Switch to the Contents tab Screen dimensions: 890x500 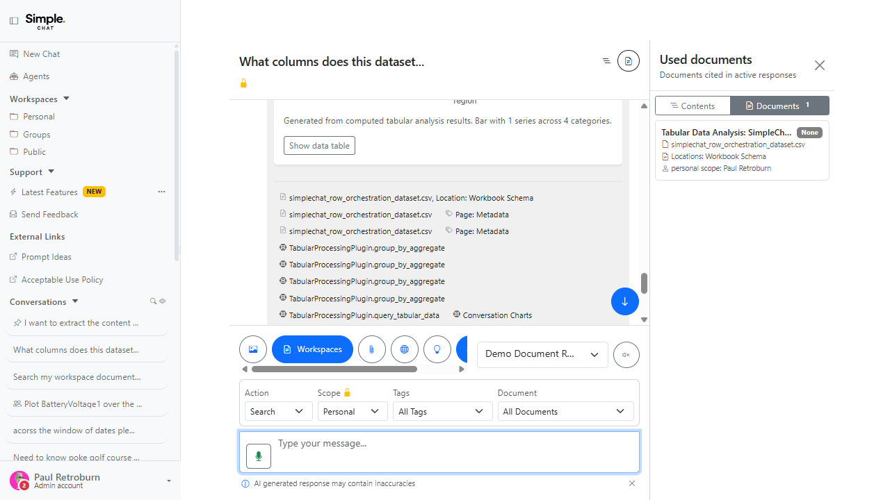tap(693, 106)
